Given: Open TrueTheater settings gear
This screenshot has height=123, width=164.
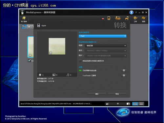Looking at the screenshot, I should pos(124,75).
